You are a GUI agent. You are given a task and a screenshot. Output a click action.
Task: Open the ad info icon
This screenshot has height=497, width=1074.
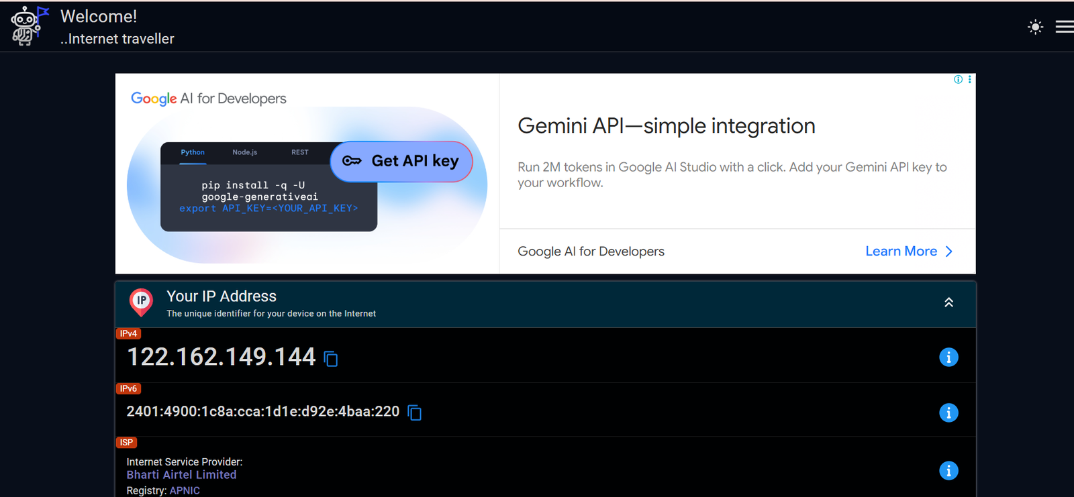(x=958, y=79)
